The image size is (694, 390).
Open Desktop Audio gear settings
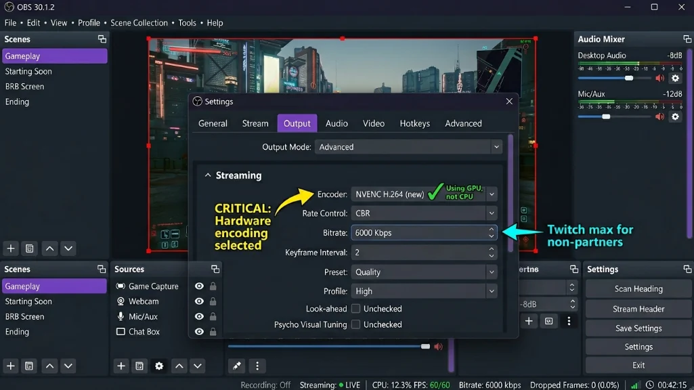point(675,79)
